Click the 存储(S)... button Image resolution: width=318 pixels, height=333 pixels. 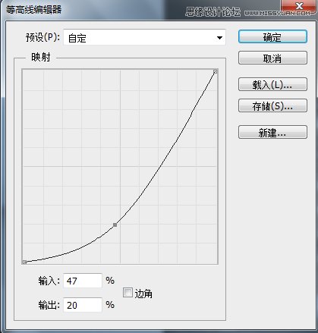coord(272,105)
